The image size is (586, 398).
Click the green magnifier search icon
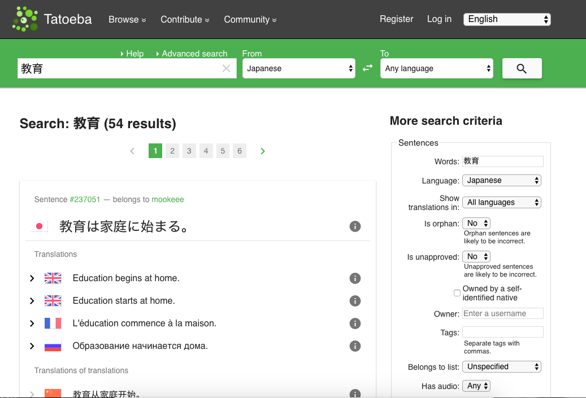[521, 68]
